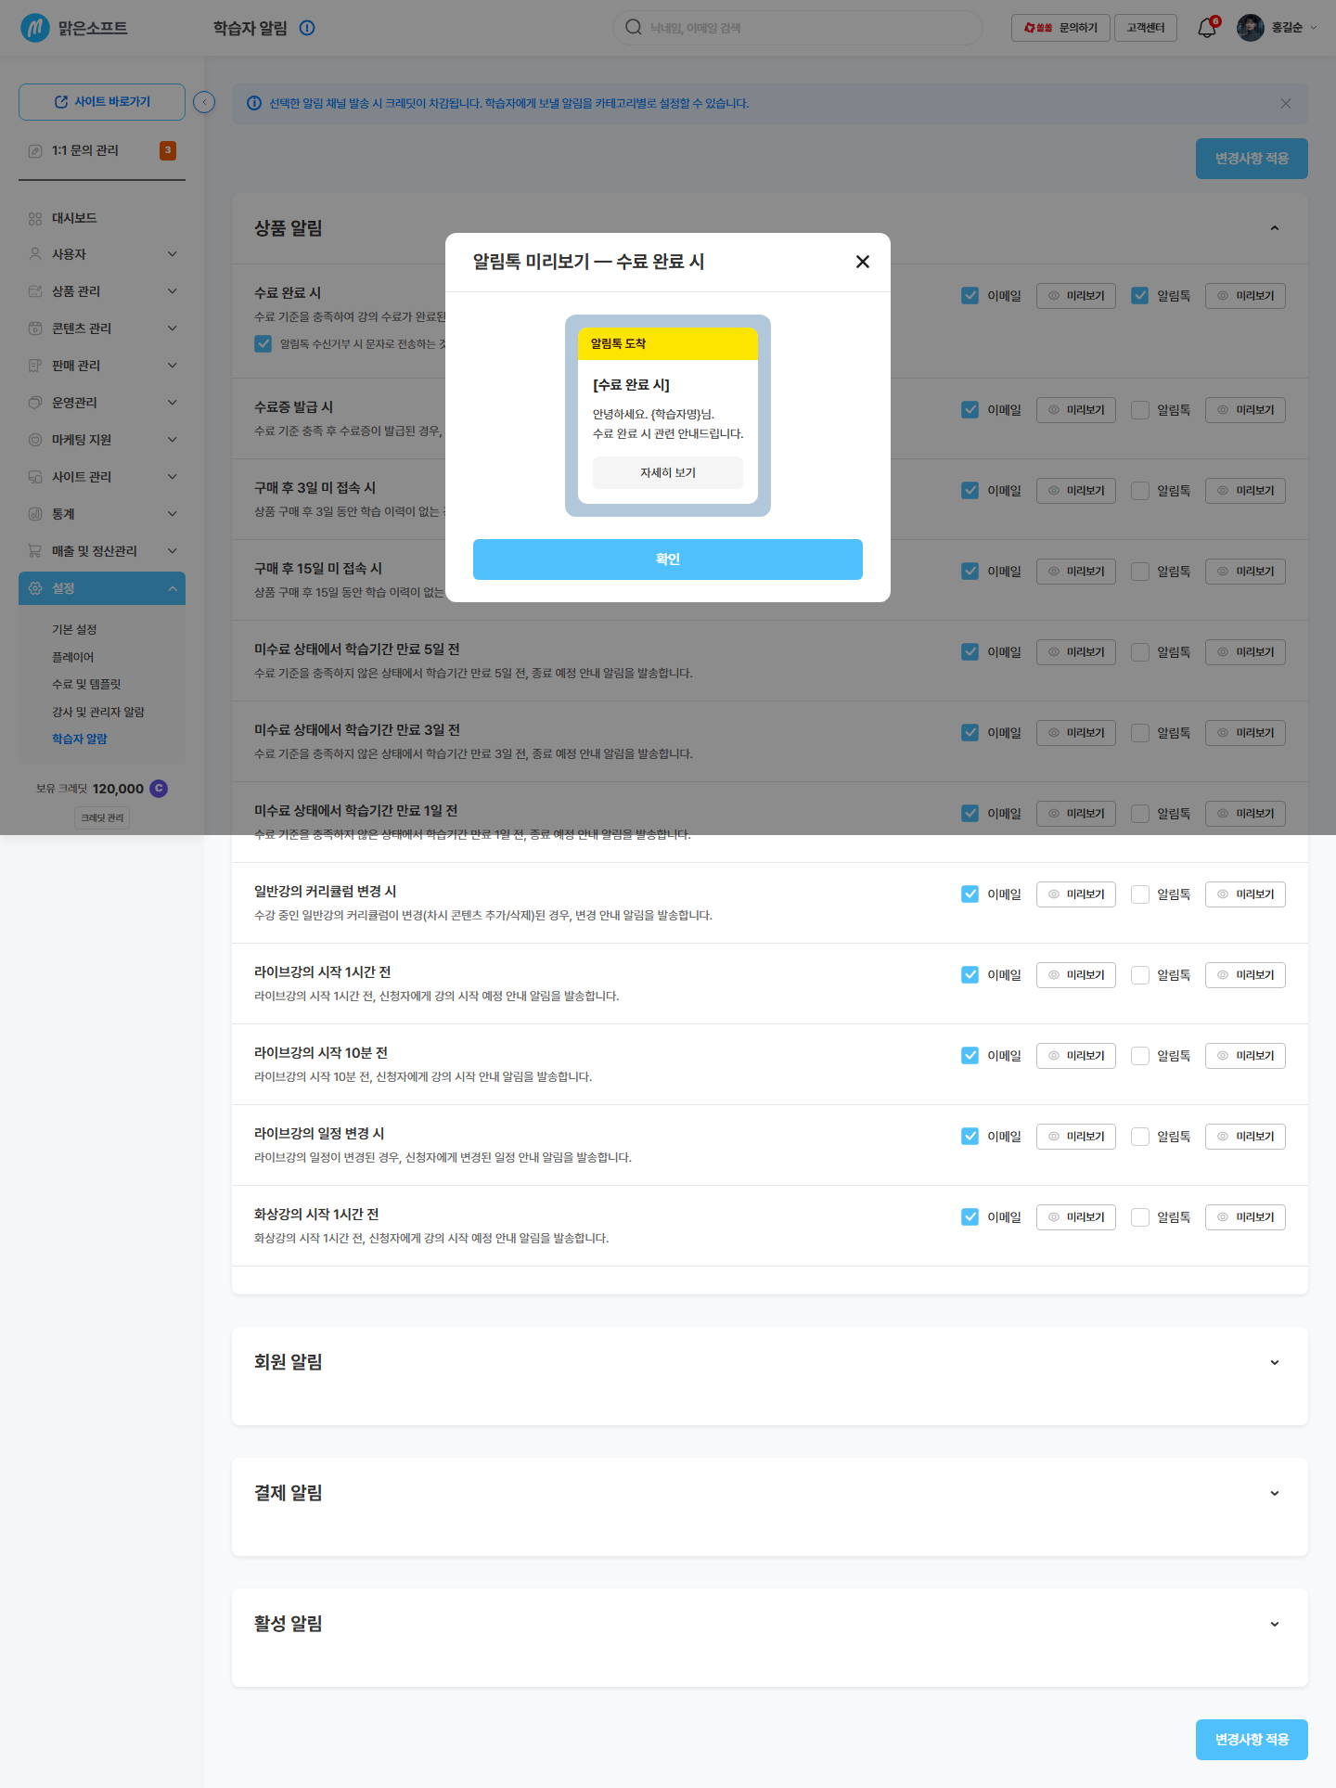This screenshot has height=1788, width=1336.
Task: Toggle 이메일 checkbox for 화상강의 시작 1시간 전
Action: (970, 1217)
